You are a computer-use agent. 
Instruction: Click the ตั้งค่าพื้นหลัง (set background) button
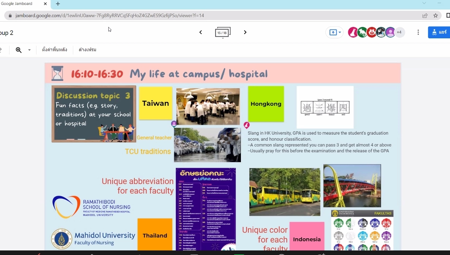click(54, 50)
